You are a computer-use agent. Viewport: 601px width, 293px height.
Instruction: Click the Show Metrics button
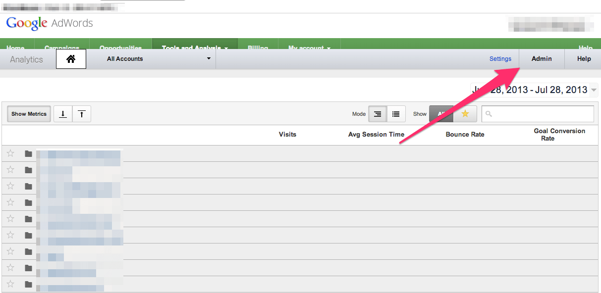[29, 114]
